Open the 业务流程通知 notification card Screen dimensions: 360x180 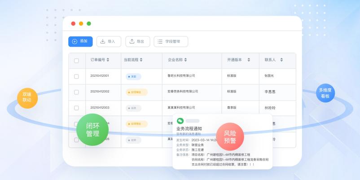pyautogui.click(x=222, y=141)
